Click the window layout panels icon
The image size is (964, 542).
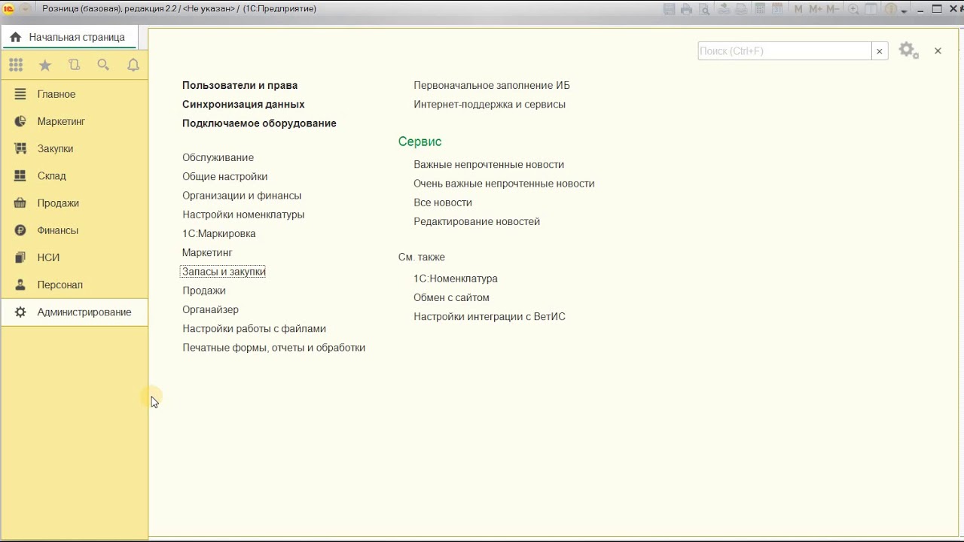click(x=871, y=9)
